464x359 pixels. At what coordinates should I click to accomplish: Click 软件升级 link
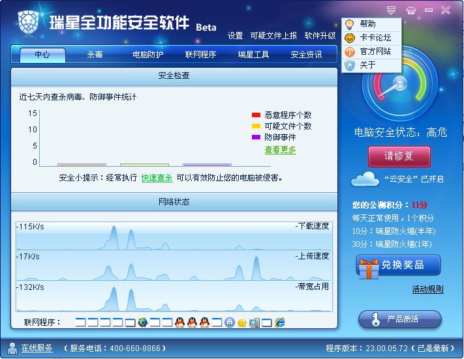tap(320, 36)
